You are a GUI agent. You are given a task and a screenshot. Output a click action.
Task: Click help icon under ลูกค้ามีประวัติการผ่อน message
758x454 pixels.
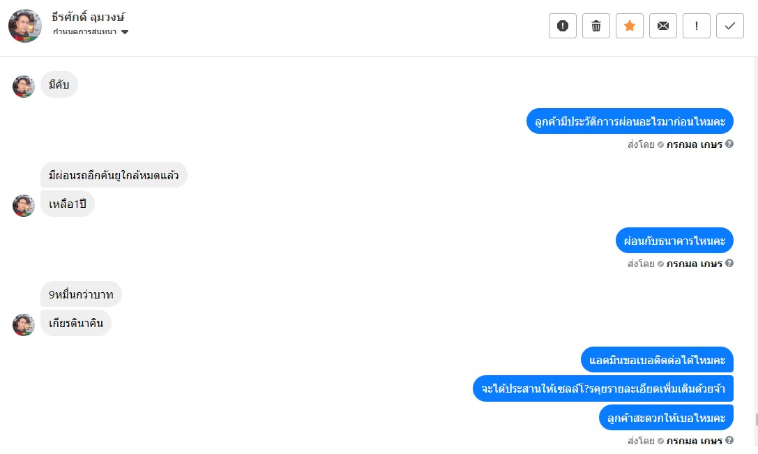(x=729, y=144)
